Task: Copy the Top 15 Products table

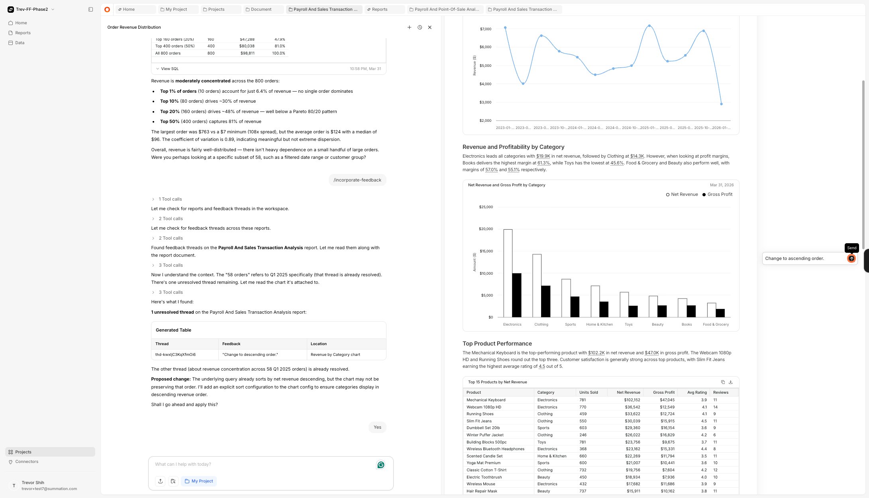Action: click(723, 382)
